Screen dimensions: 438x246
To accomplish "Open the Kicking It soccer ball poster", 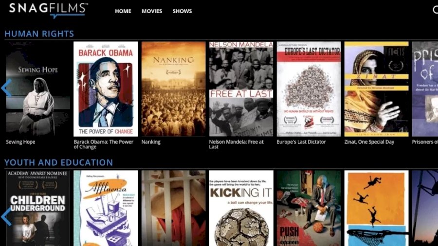I will pyautogui.click(x=241, y=208).
